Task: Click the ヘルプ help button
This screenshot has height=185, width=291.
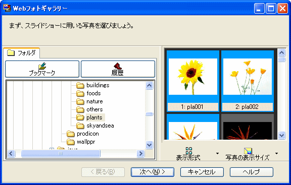Action: click(252, 172)
